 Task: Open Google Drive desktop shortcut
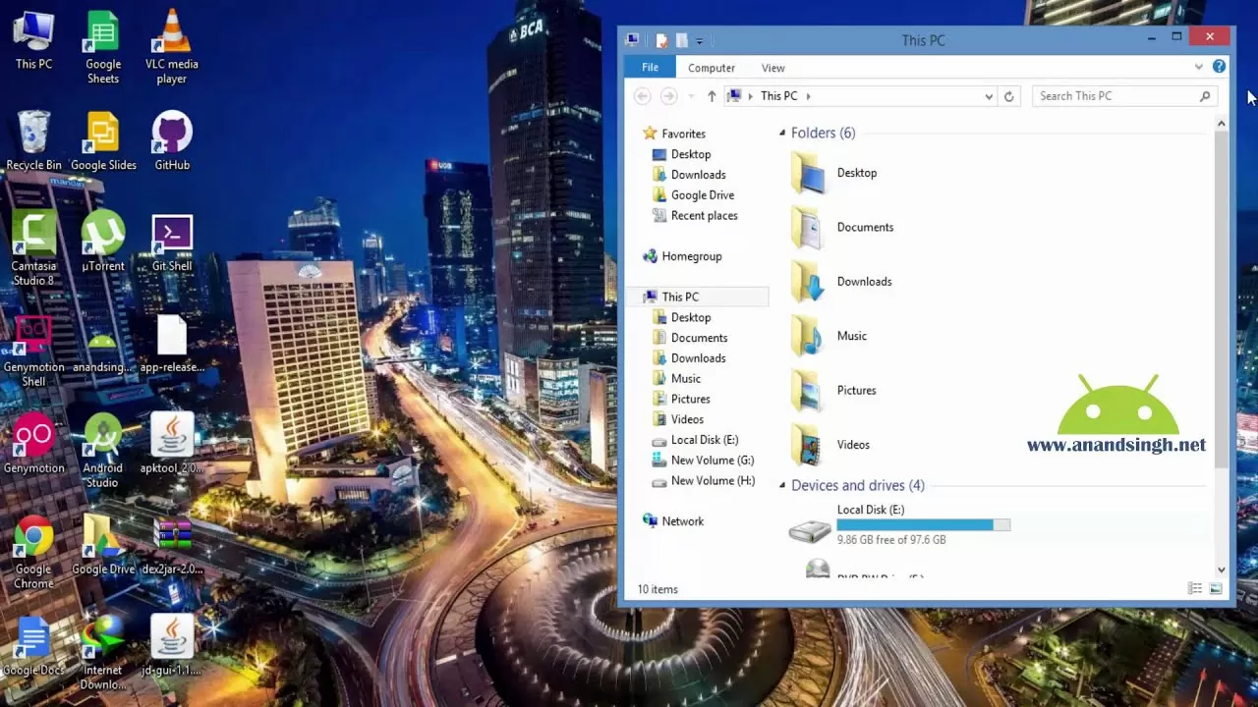(x=102, y=545)
